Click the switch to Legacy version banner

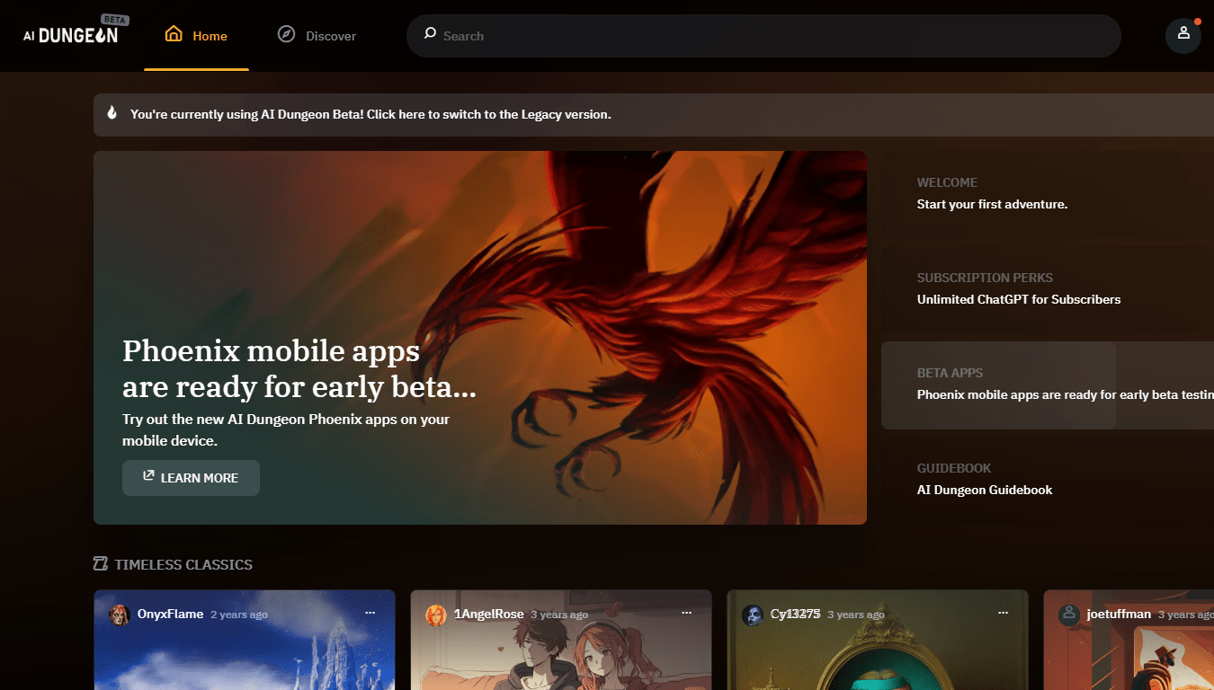pyautogui.click(x=370, y=114)
